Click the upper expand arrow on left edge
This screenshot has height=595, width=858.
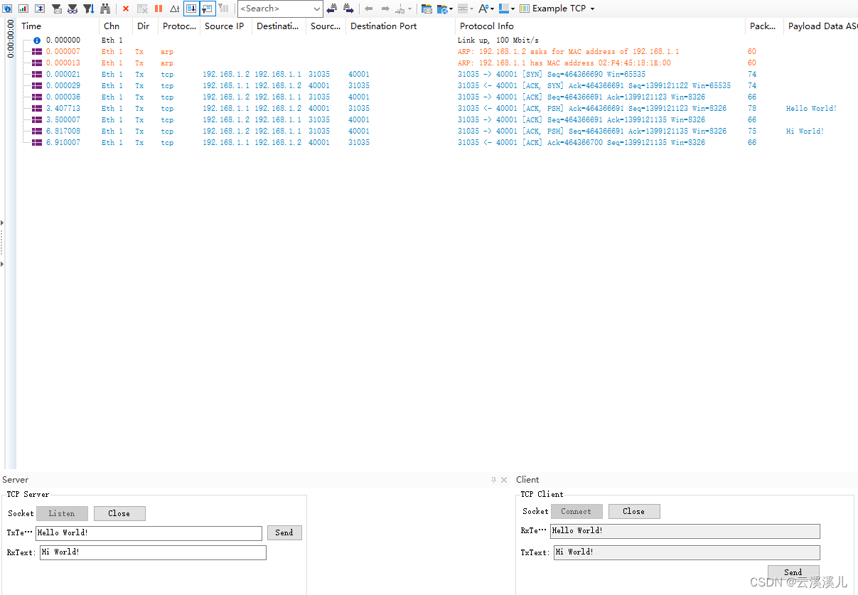pos(2,223)
